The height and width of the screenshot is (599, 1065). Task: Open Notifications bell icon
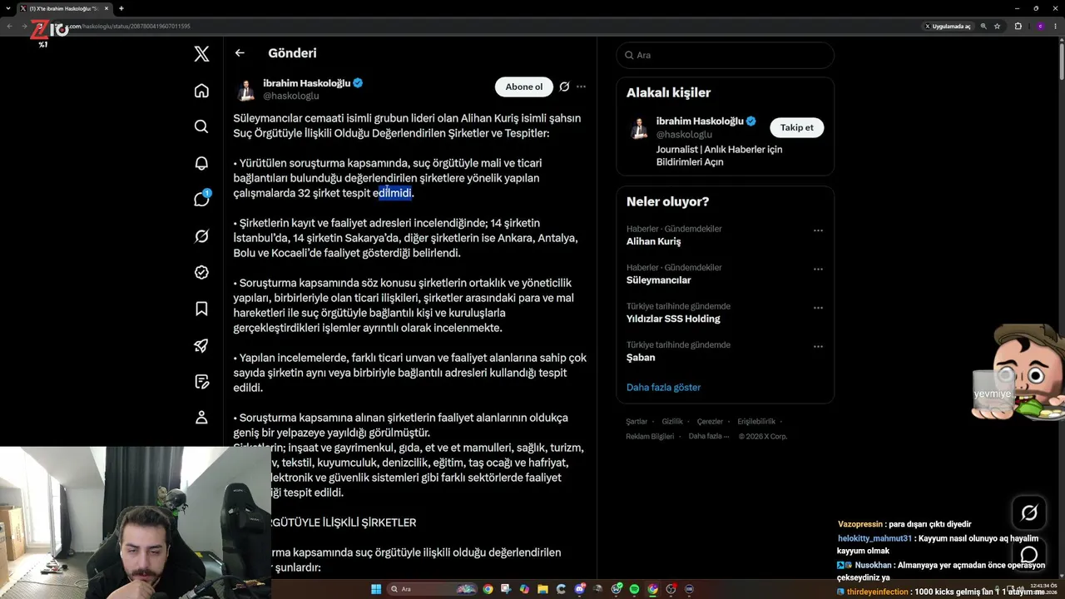(x=201, y=163)
